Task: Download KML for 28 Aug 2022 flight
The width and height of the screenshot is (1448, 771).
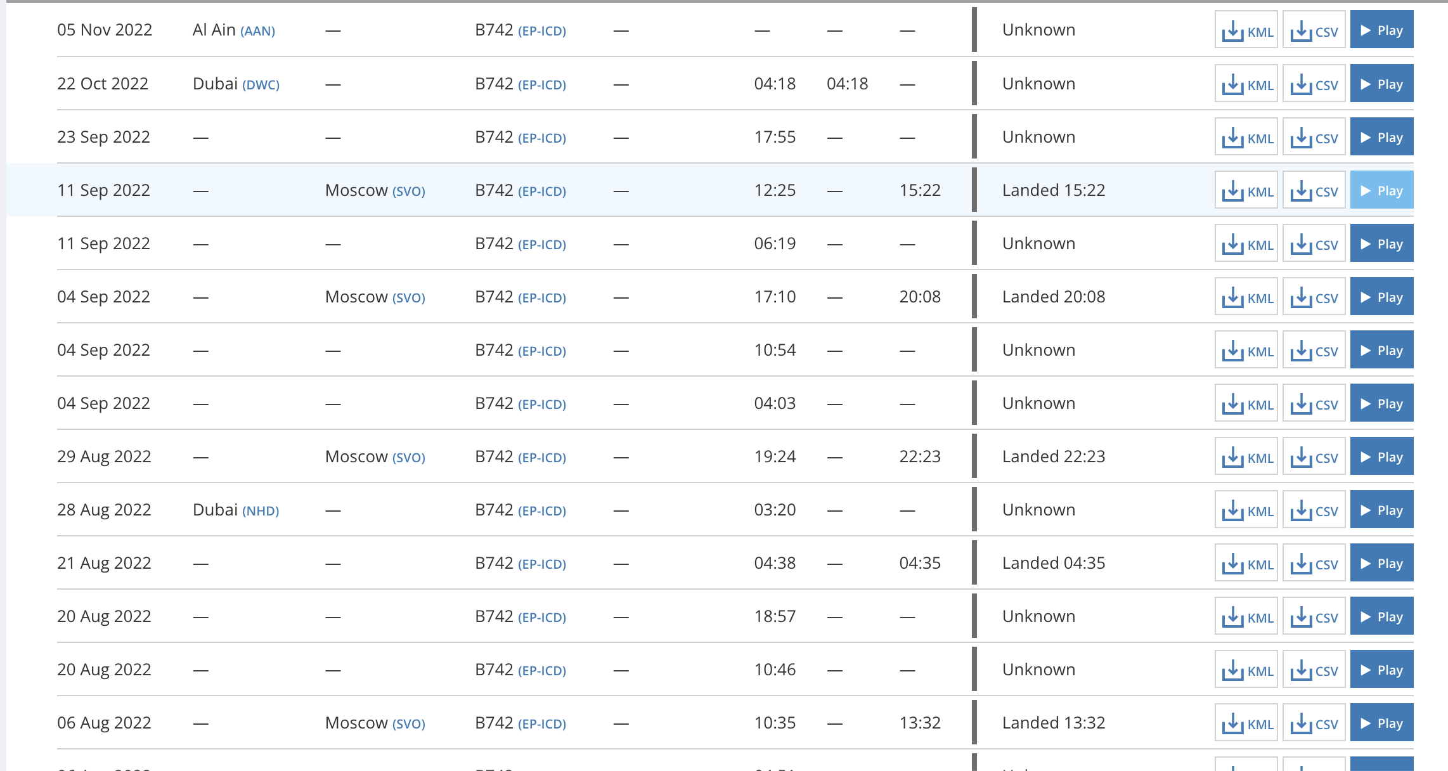Action: 1246,509
